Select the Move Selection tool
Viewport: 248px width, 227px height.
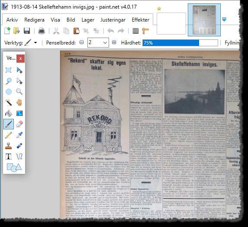coord(19,81)
